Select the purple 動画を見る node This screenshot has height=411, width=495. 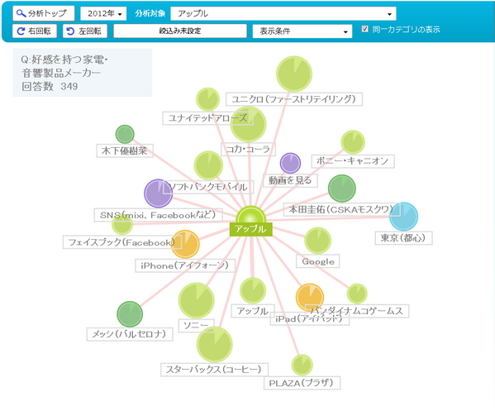point(290,164)
